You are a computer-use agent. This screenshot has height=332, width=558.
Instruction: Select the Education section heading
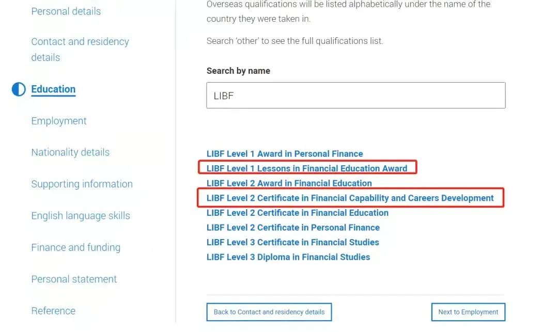pos(53,89)
